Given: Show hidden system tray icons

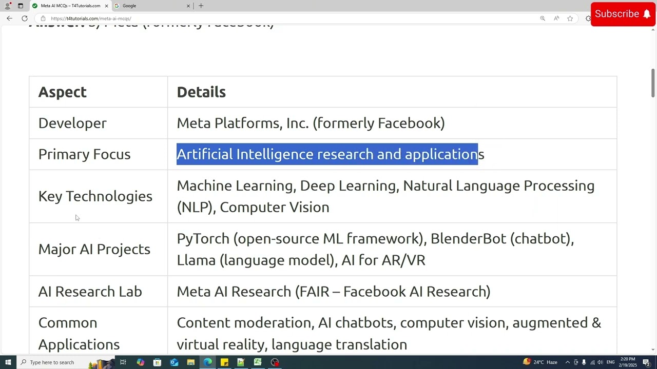Looking at the screenshot, I should click(x=567, y=362).
